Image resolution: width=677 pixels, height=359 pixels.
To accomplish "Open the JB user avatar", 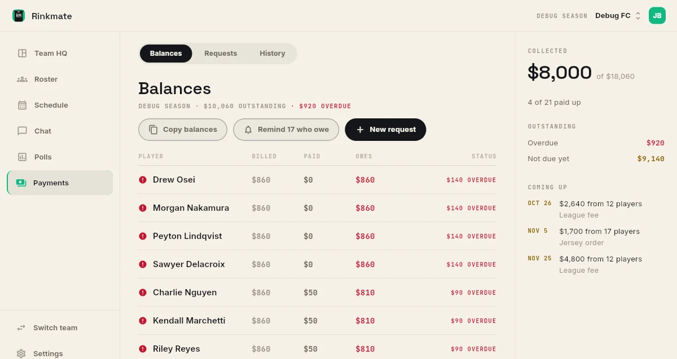I will [x=657, y=16].
